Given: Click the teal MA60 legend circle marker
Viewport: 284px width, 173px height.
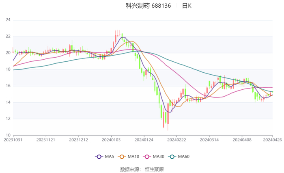Looking at the screenshot, I should click(x=172, y=157).
